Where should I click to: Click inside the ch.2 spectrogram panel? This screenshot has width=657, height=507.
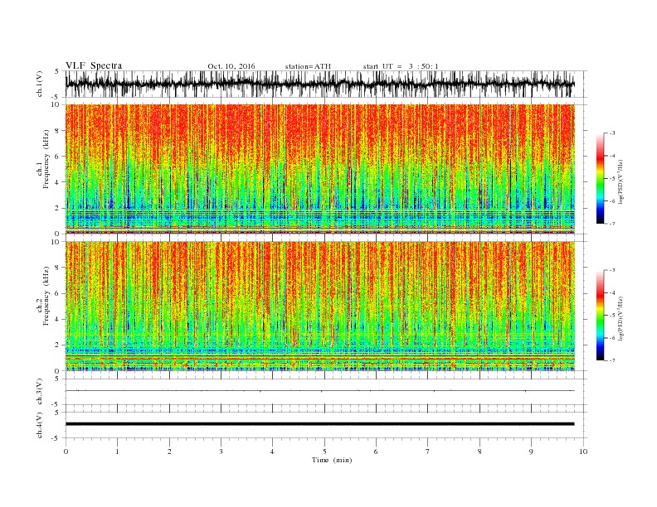(x=319, y=307)
